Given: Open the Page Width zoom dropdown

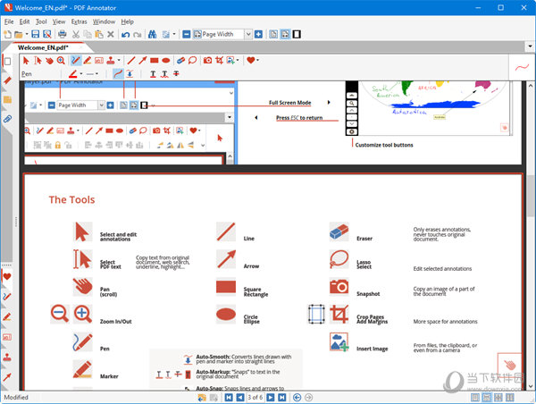Looking at the screenshot, I should (x=248, y=34).
